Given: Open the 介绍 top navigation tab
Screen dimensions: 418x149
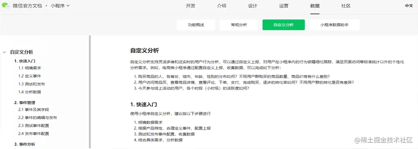Looking at the screenshot, I should coord(221,6).
